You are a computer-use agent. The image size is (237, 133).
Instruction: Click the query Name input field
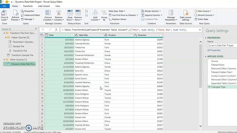click(222, 45)
